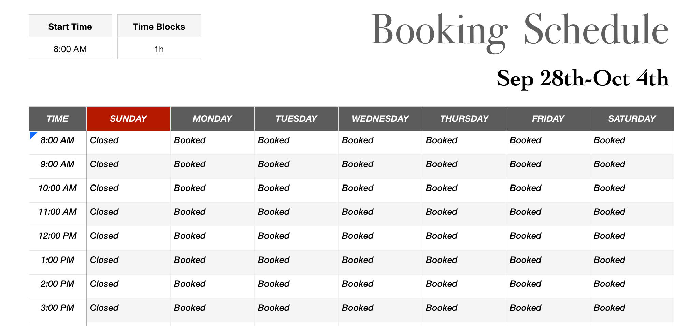Image resolution: width=677 pixels, height=326 pixels.
Task: Click the SATURDAY column header
Action: [x=632, y=119]
